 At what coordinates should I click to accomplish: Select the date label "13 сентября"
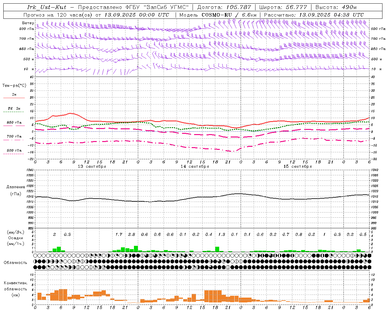92,167
